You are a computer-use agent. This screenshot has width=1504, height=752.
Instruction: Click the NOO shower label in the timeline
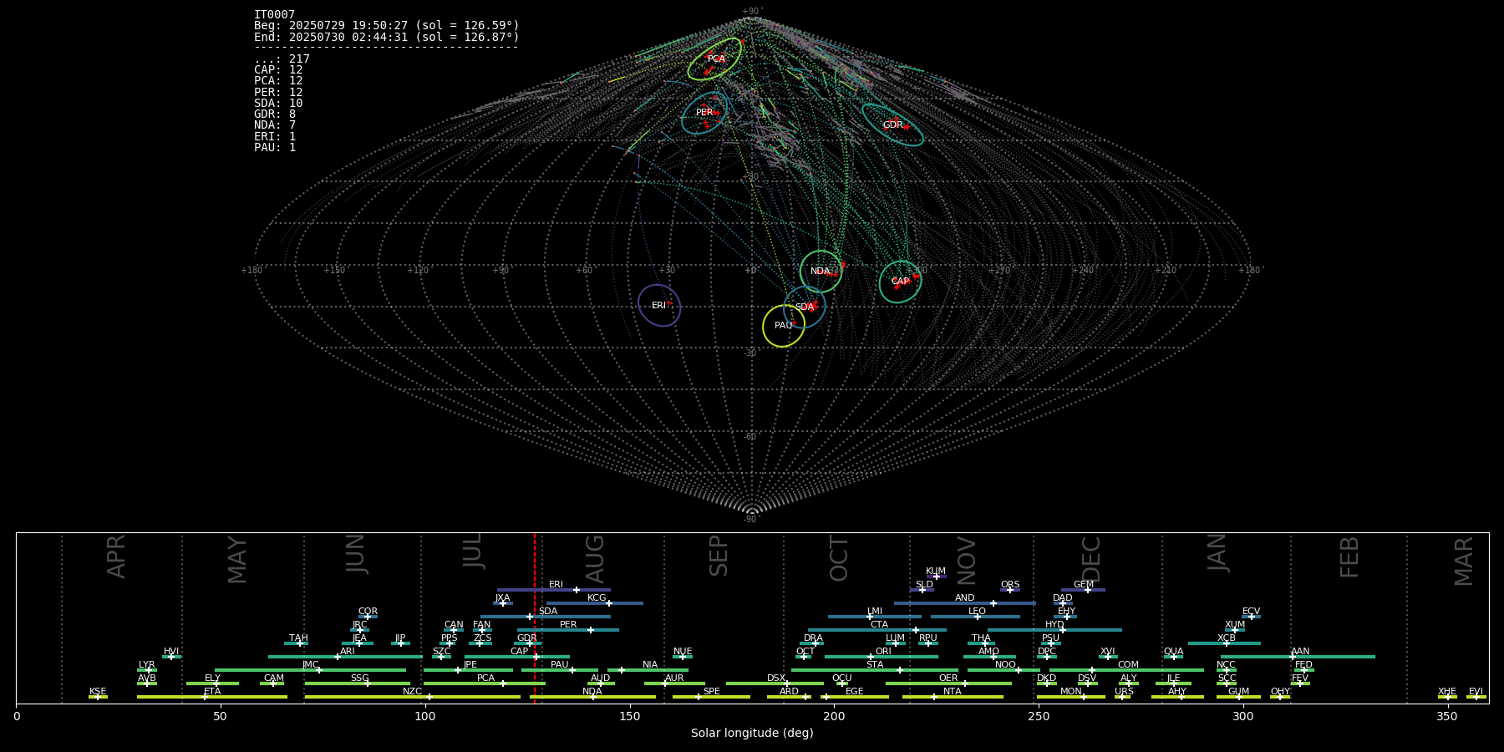[1005, 665]
